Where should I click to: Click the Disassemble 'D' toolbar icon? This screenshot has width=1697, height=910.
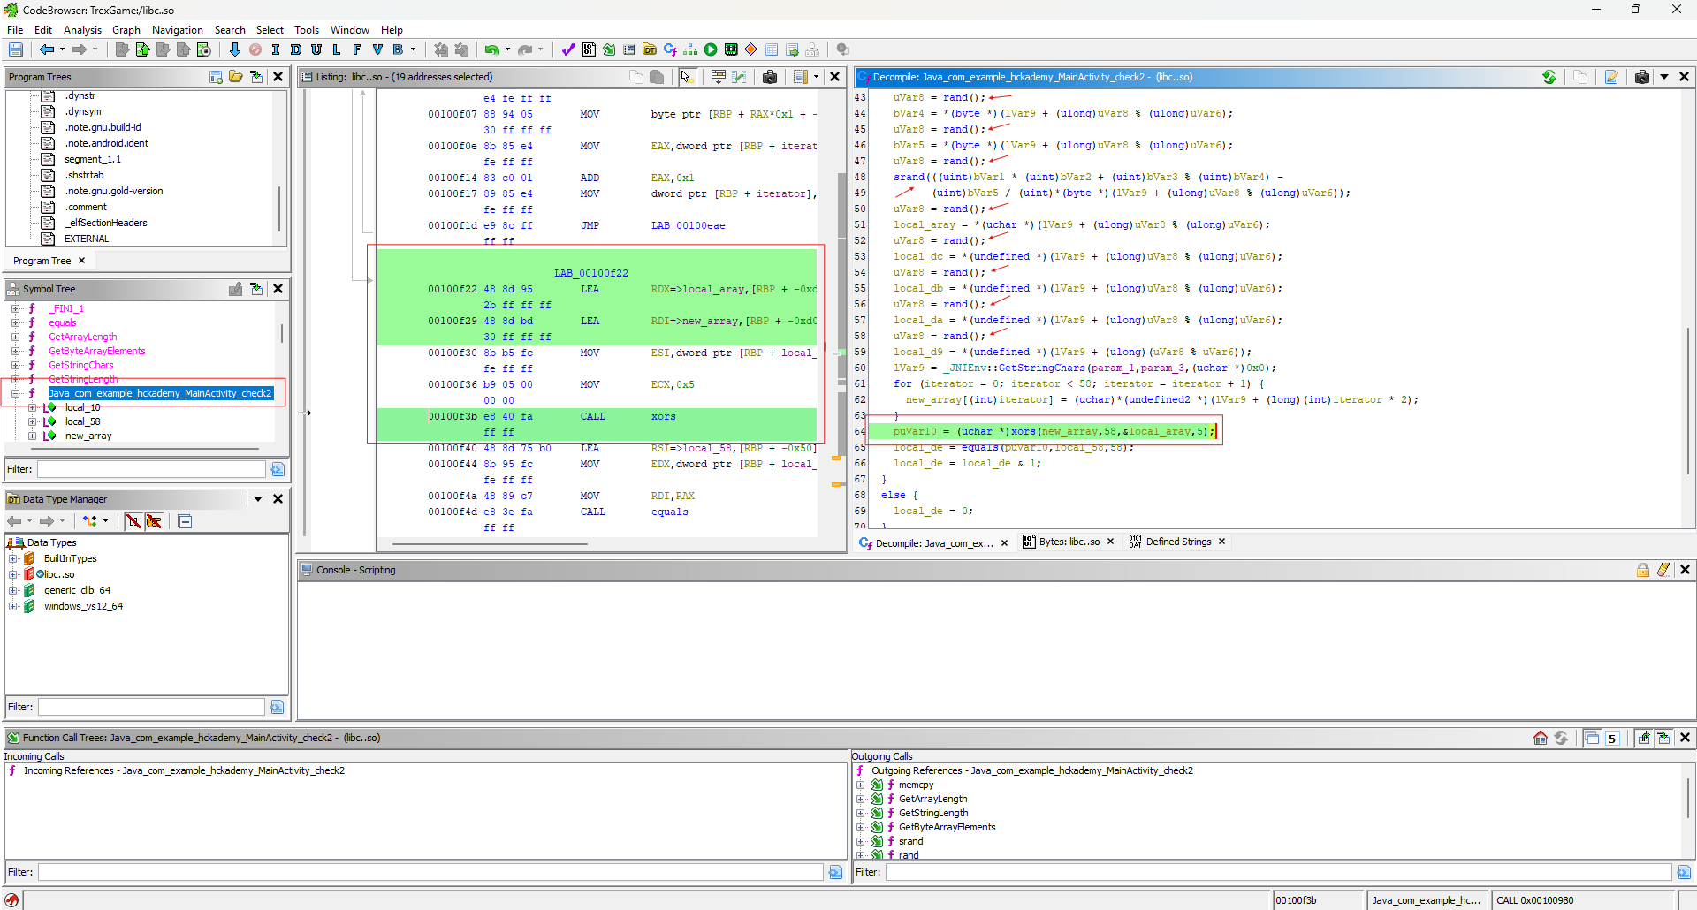pyautogui.click(x=296, y=50)
